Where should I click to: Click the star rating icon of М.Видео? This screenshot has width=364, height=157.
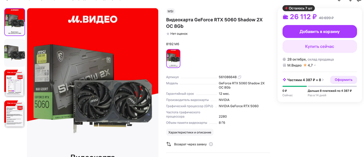[x=305, y=65]
